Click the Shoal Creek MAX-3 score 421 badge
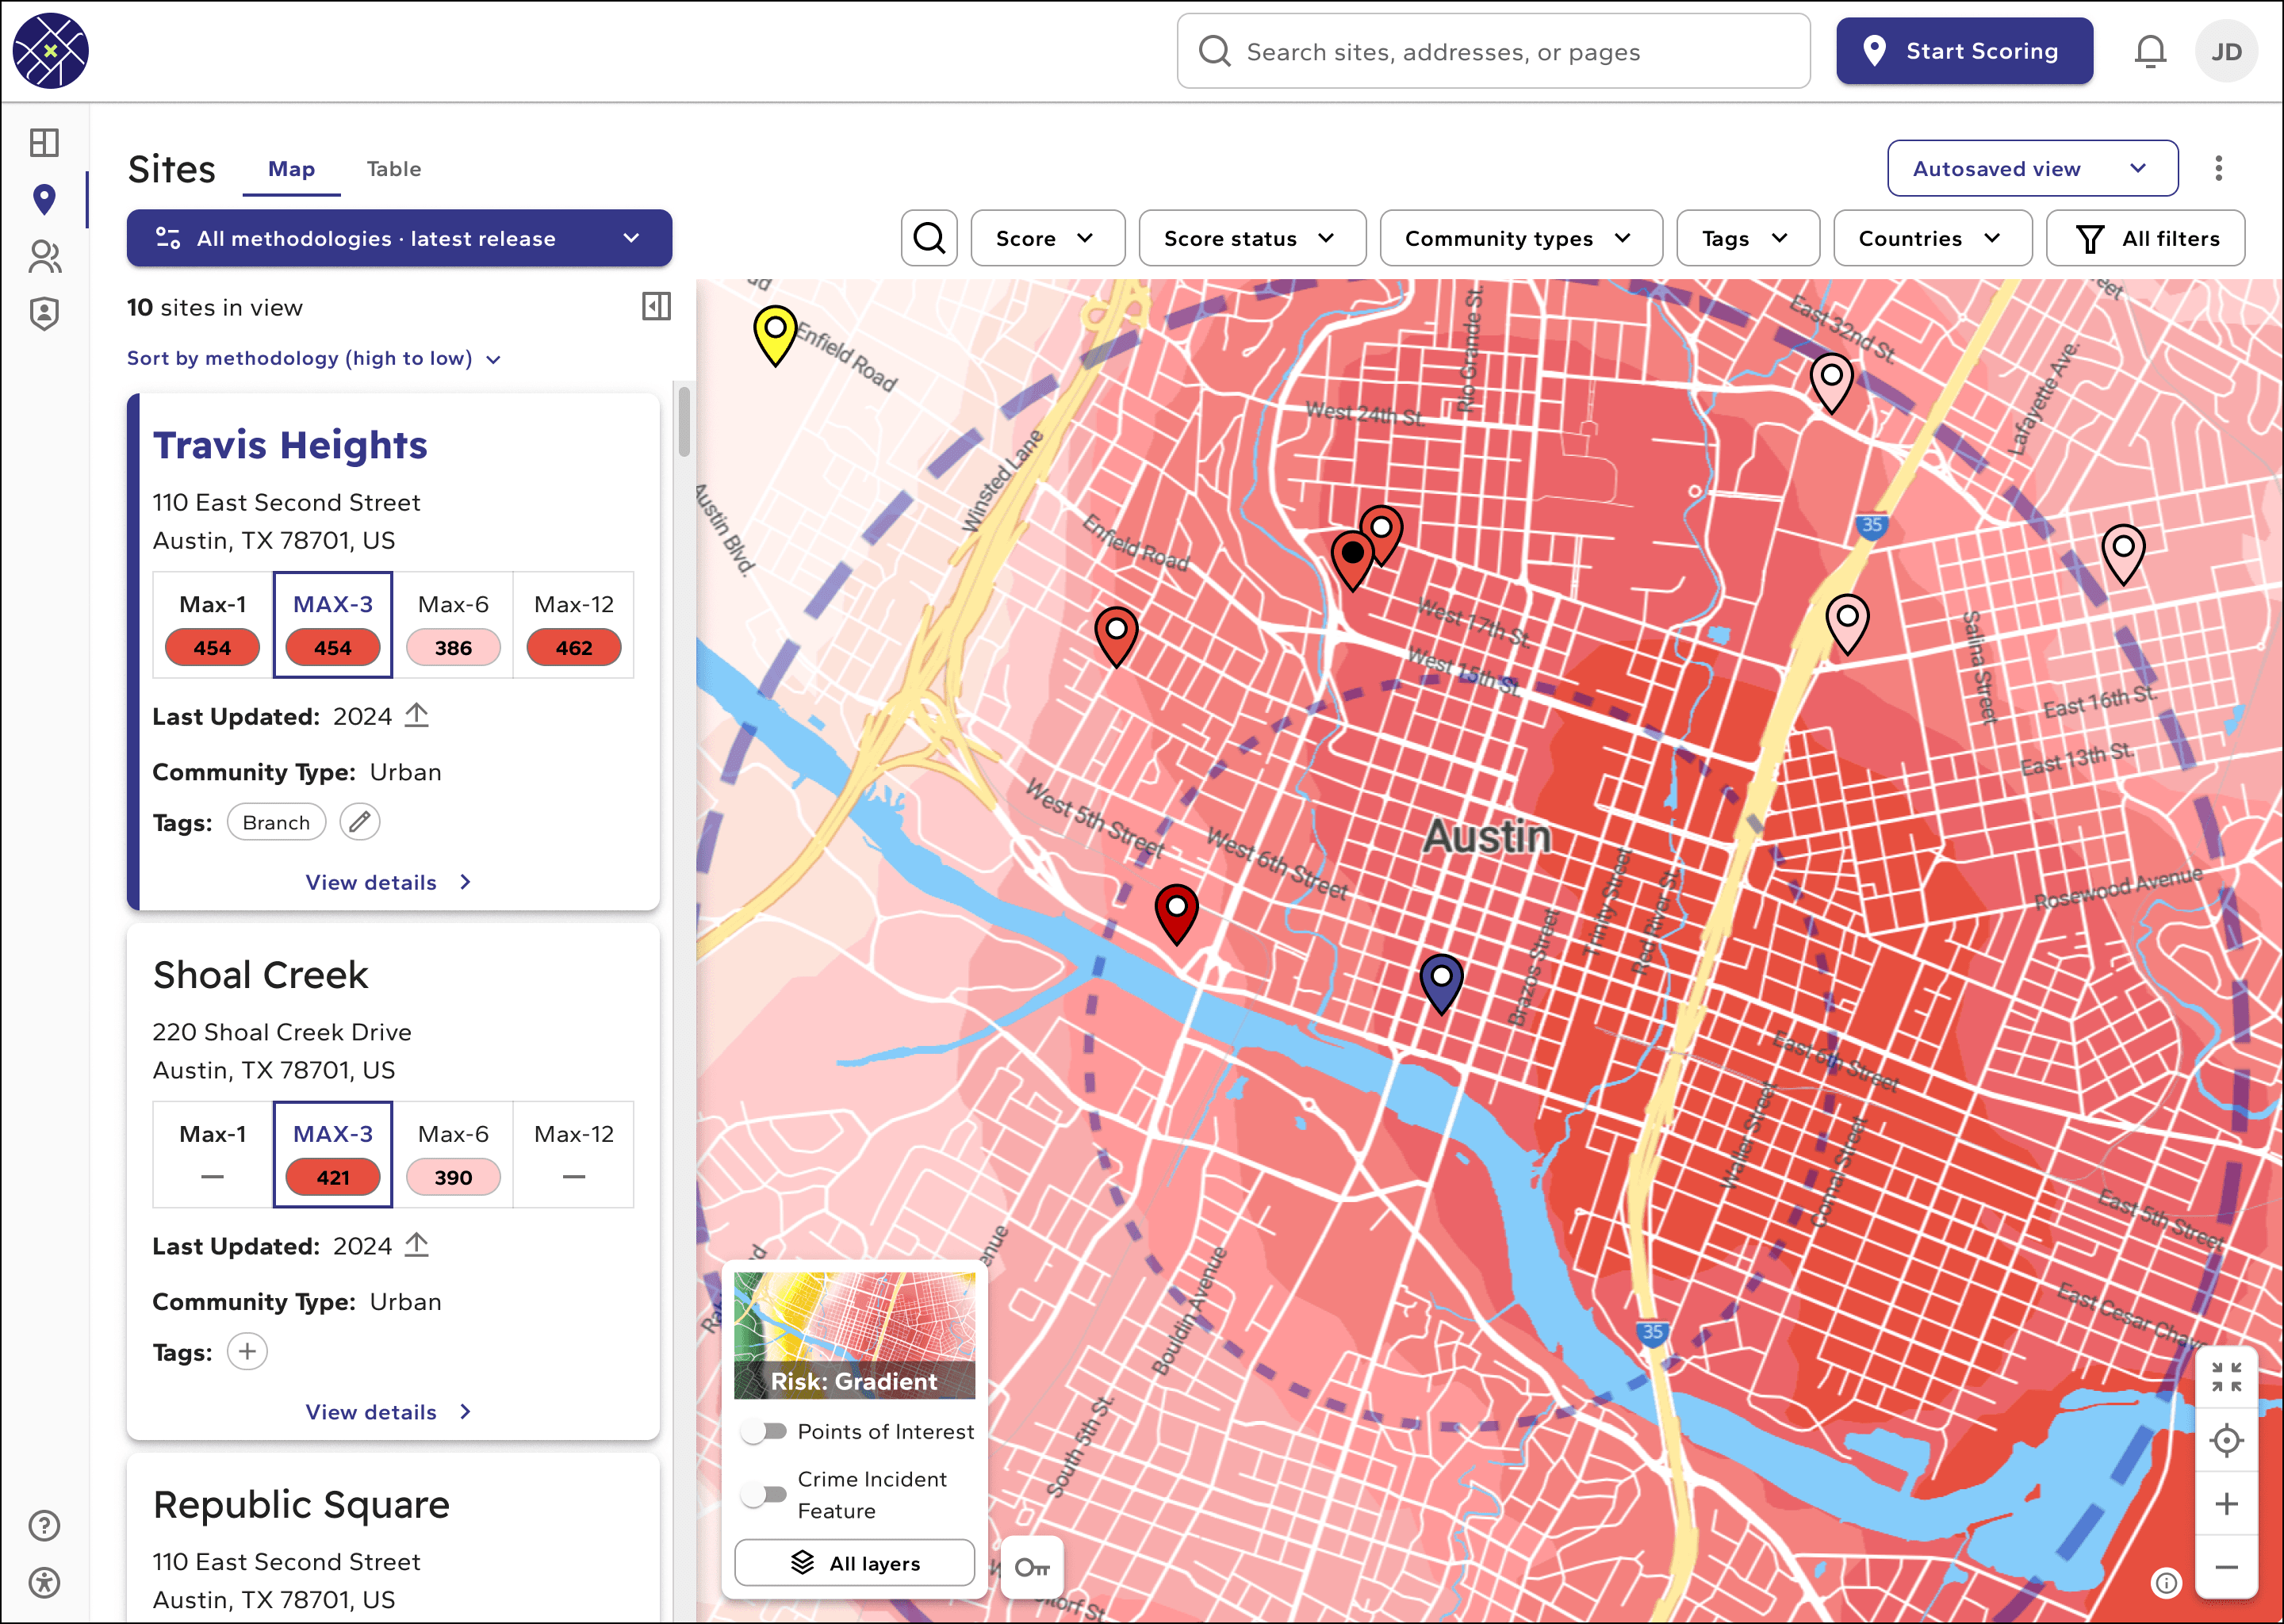The width and height of the screenshot is (2284, 1624). 333,1178
